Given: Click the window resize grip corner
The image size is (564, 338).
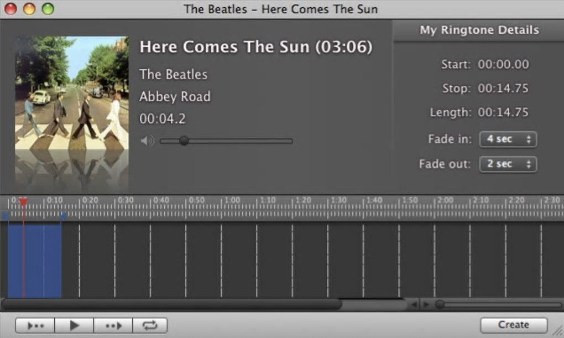Looking at the screenshot, I should click(x=558, y=331).
